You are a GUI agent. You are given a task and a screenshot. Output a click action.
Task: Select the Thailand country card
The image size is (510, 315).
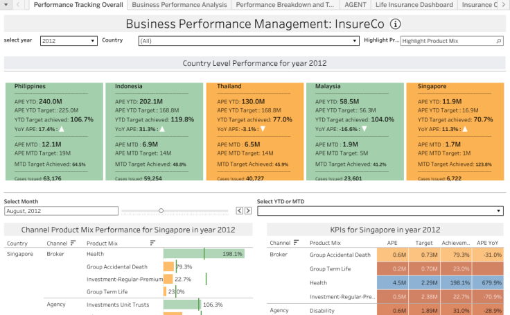coord(254,132)
